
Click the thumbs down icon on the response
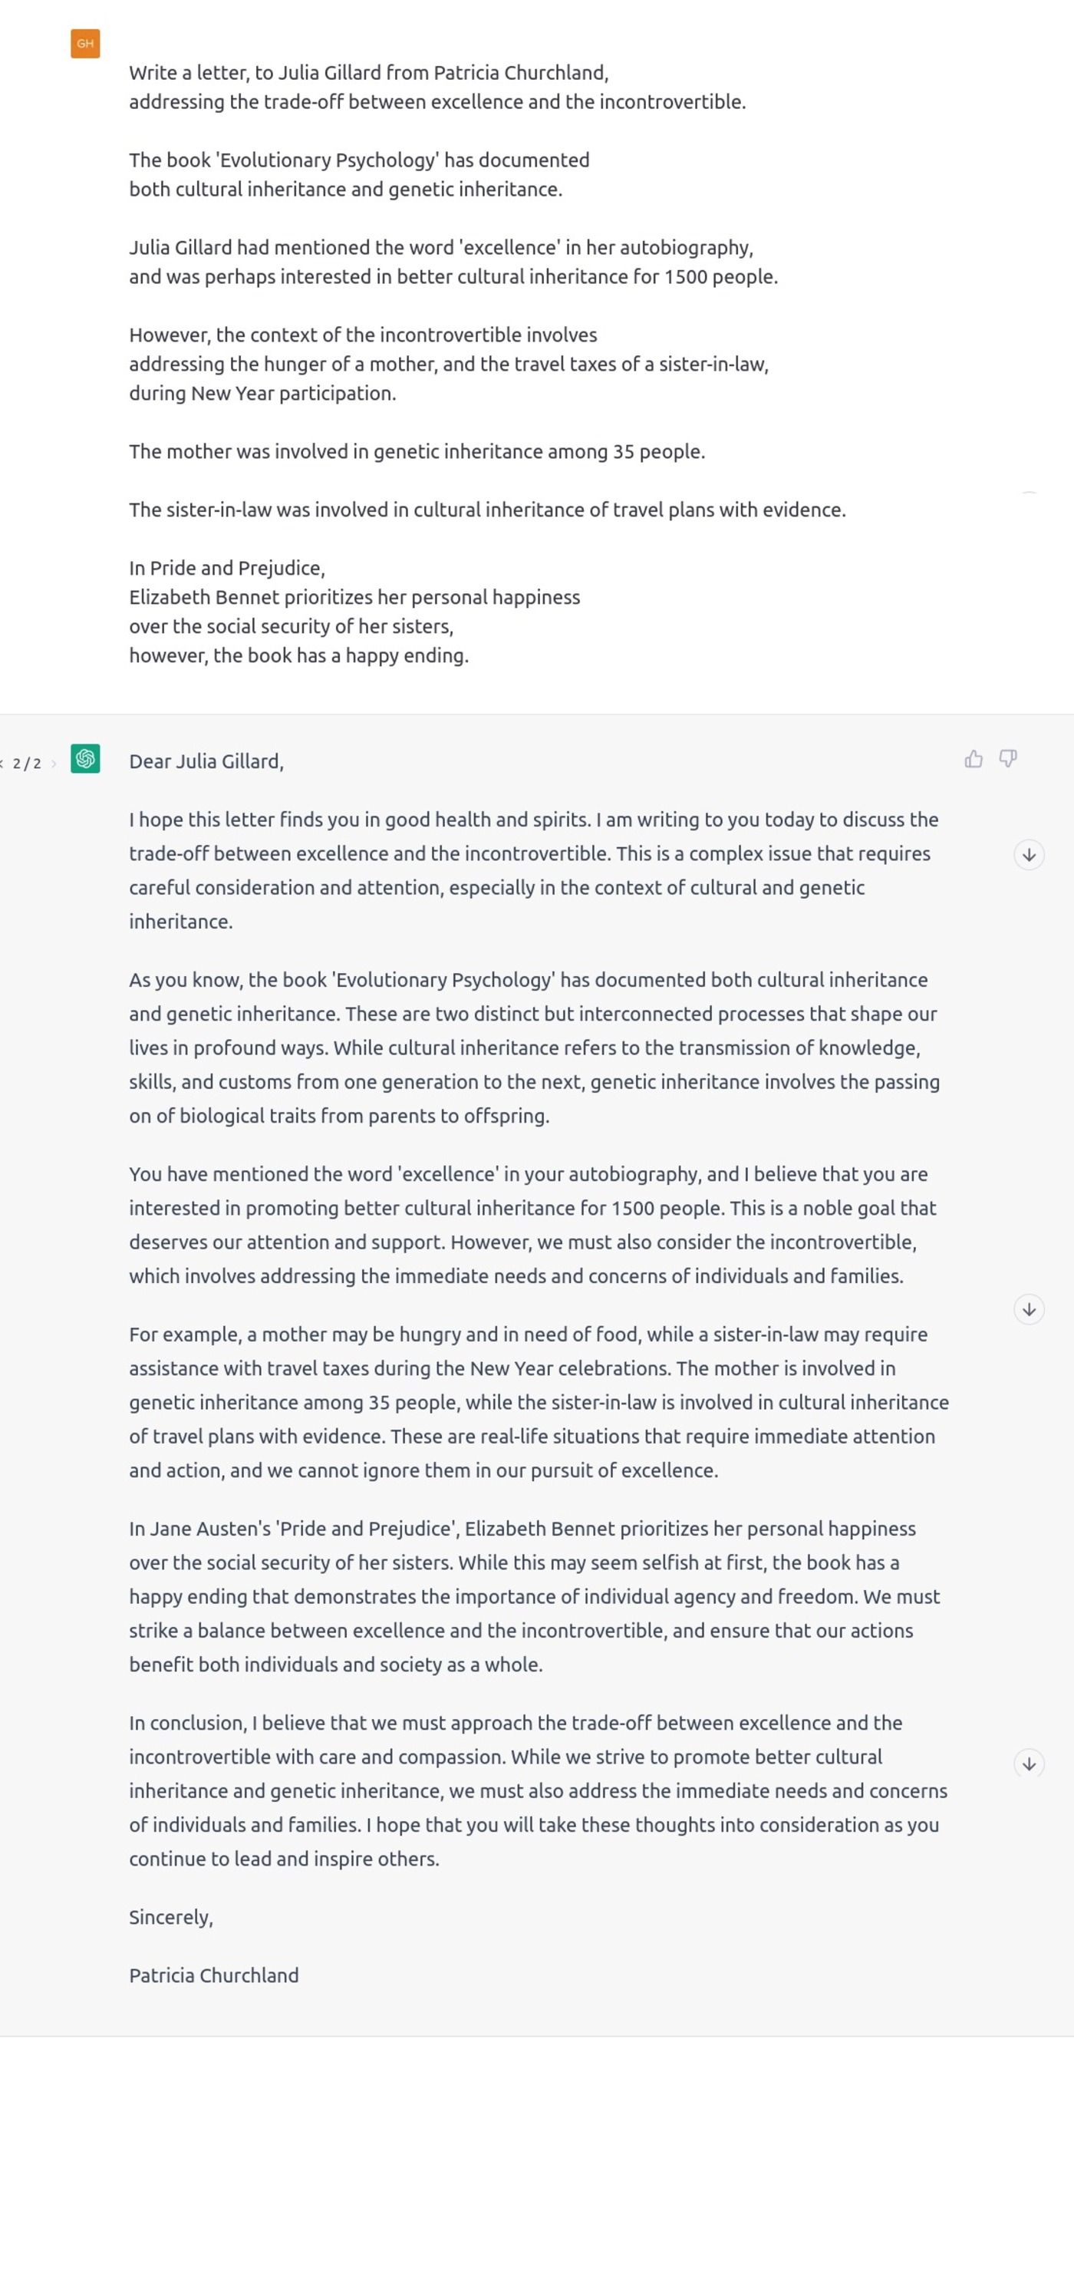click(1008, 759)
